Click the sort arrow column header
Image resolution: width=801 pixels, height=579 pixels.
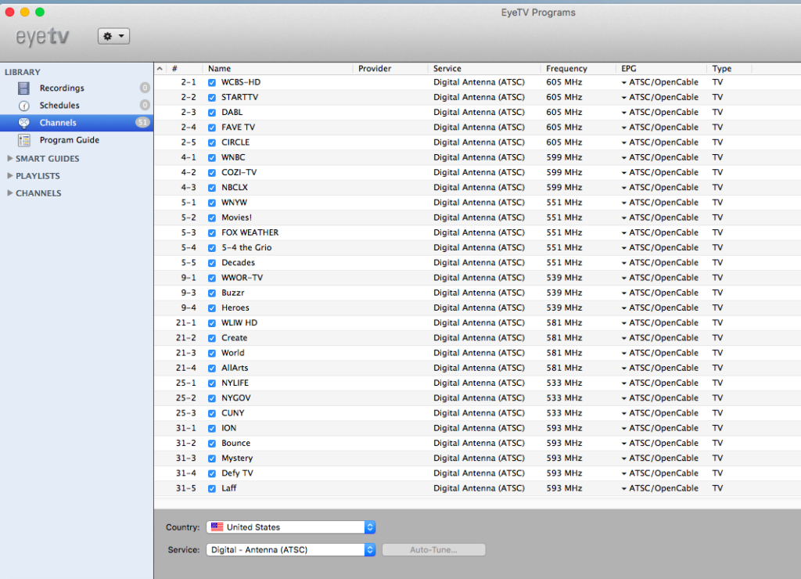coord(160,69)
